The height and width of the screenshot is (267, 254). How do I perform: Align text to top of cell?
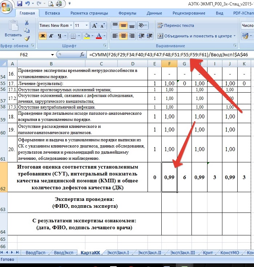[115, 25]
